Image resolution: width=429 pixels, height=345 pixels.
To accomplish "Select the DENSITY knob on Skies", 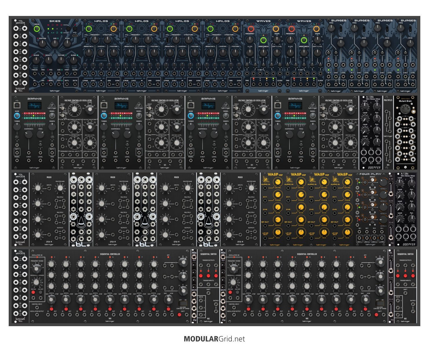I will pos(48,60).
